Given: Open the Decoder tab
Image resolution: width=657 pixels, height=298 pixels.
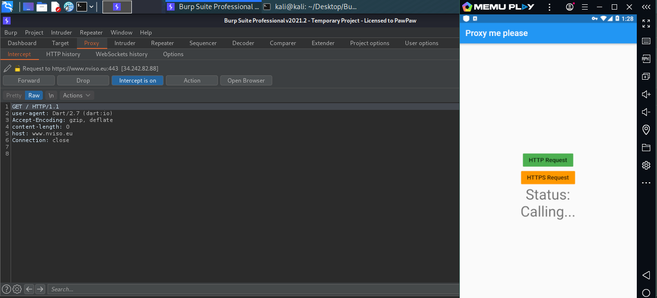Looking at the screenshot, I should 243,43.
